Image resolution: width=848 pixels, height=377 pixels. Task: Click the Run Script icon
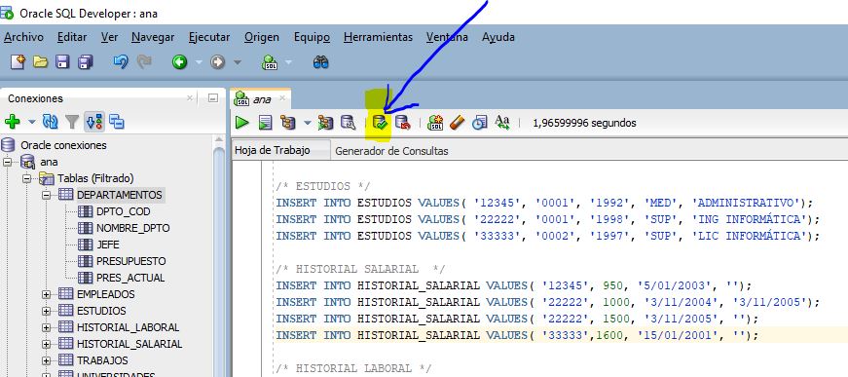(x=265, y=123)
